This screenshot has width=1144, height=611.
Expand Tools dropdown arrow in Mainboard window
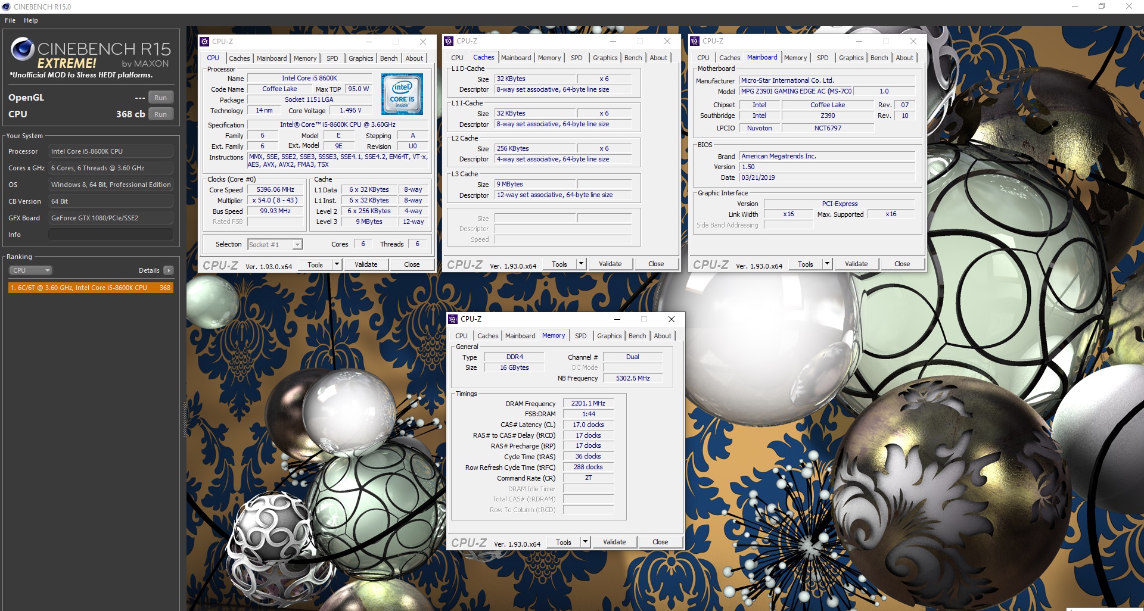pos(827,264)
